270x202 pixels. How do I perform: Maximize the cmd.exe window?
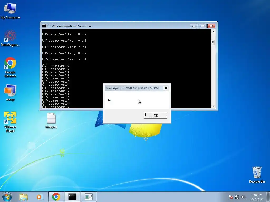[x=202, y=26]
